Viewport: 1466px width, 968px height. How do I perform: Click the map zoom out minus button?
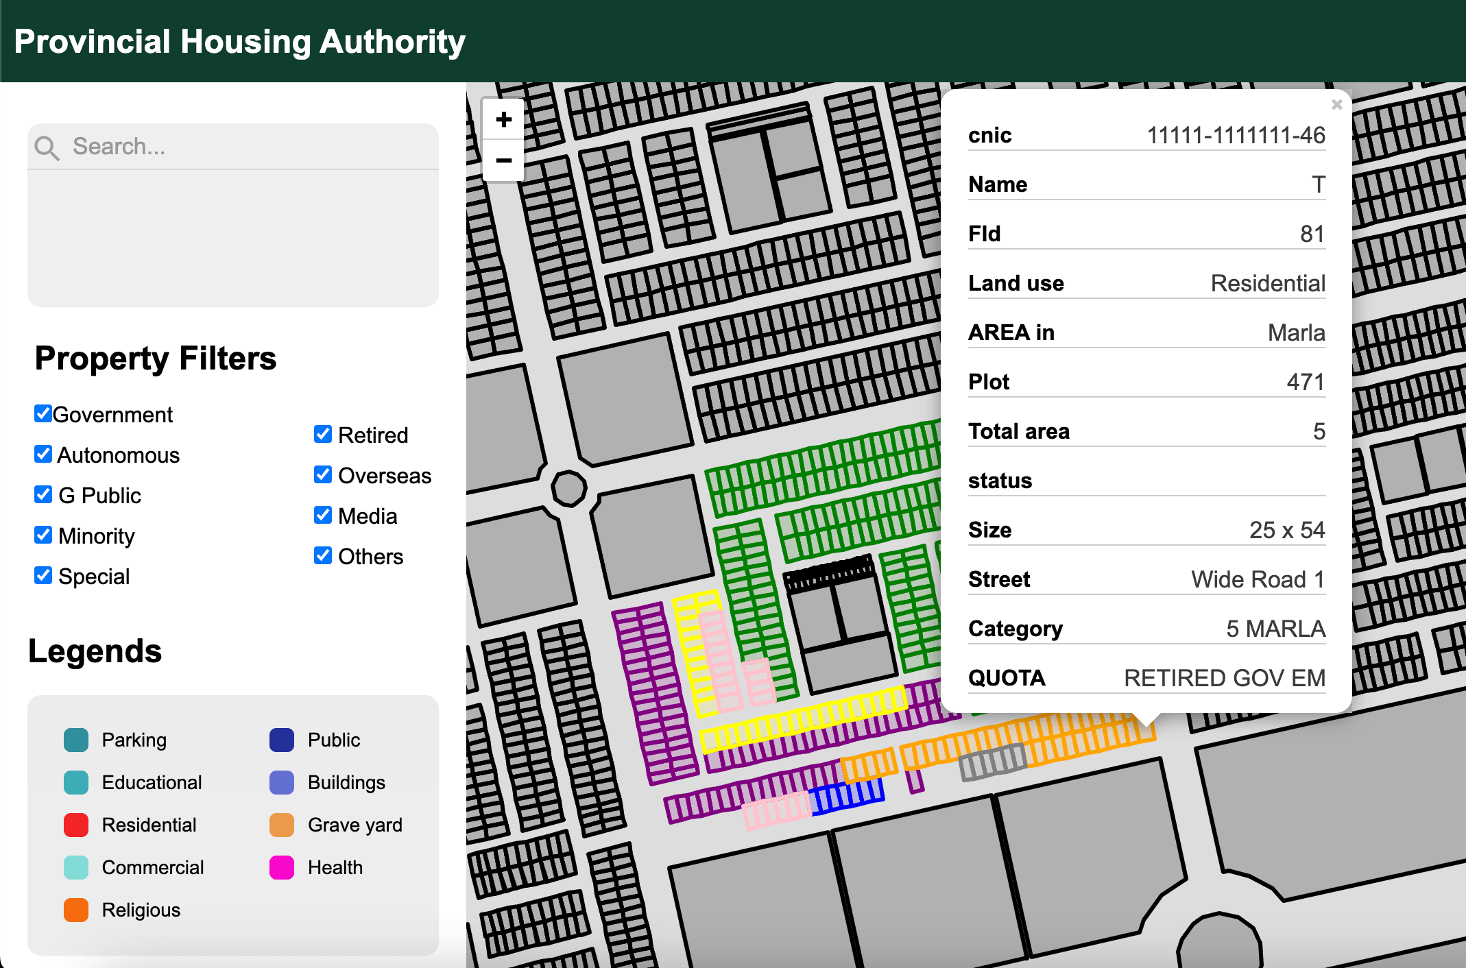(503, 161)
